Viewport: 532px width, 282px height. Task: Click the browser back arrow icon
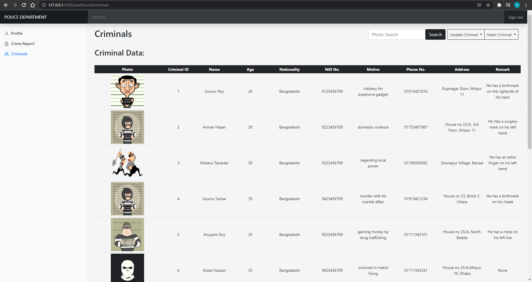coord(6,5)
